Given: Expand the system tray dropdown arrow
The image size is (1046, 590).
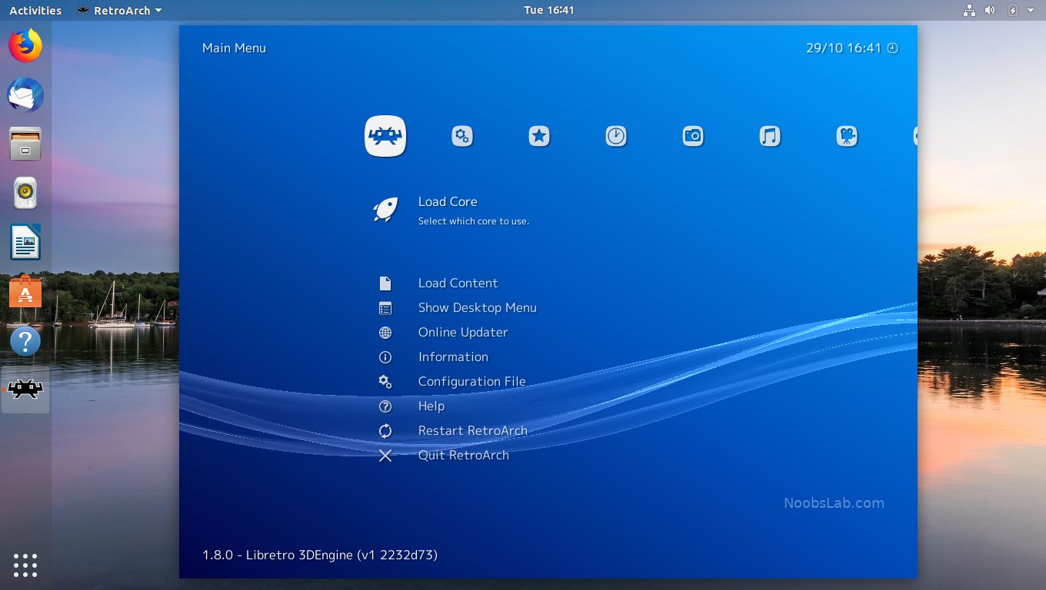Looking at the screenshot, I should 1031,10.
